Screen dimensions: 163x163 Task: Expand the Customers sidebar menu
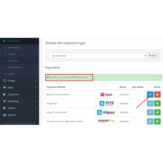pos(20,95)
